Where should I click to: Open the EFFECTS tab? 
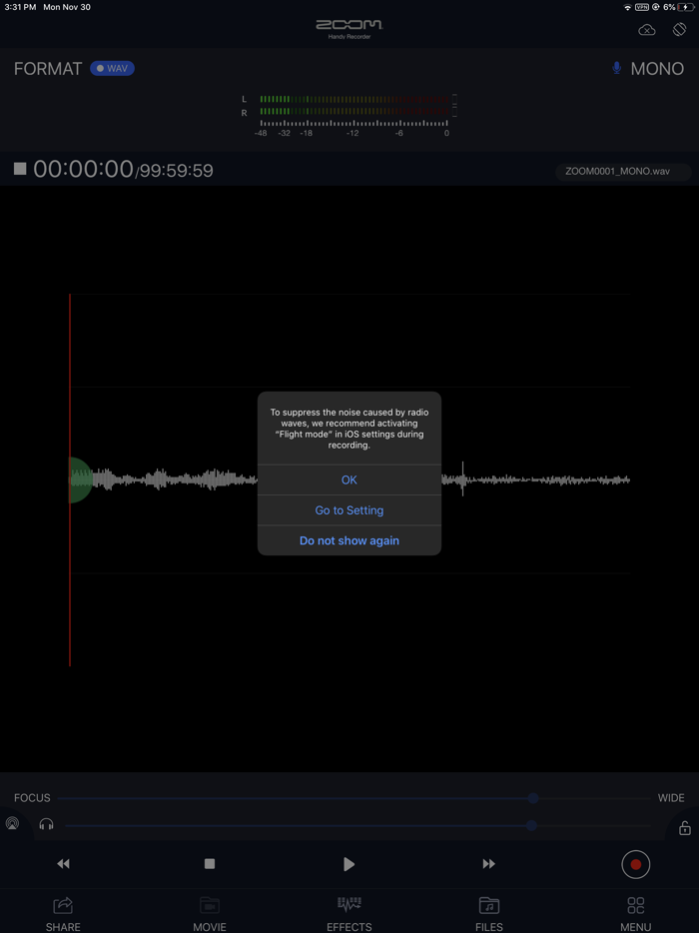tap(349, 914)
